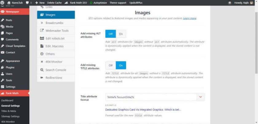Open the Breadcrumbs settings tab
Screen dimensions: 258x124
coord(56,23)
